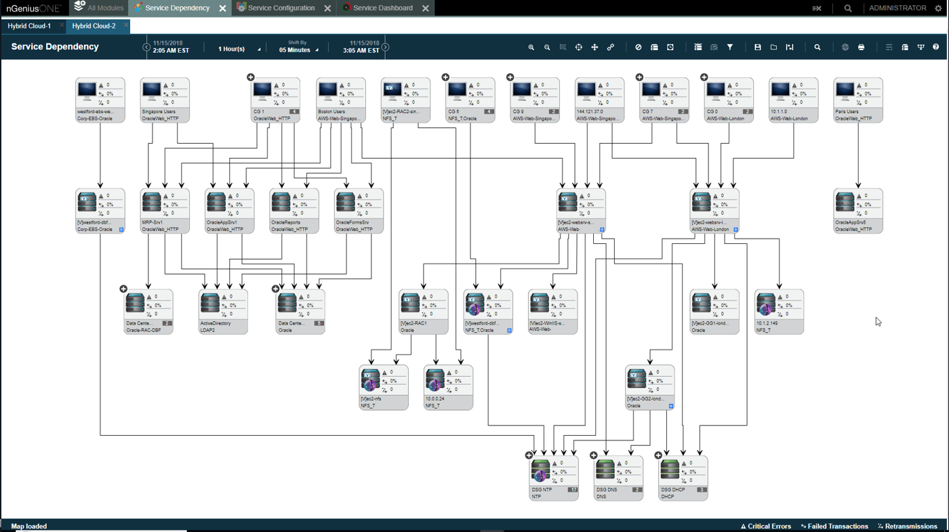
Task: Open help via the question mark icon
Action: (x=936, y=47)
